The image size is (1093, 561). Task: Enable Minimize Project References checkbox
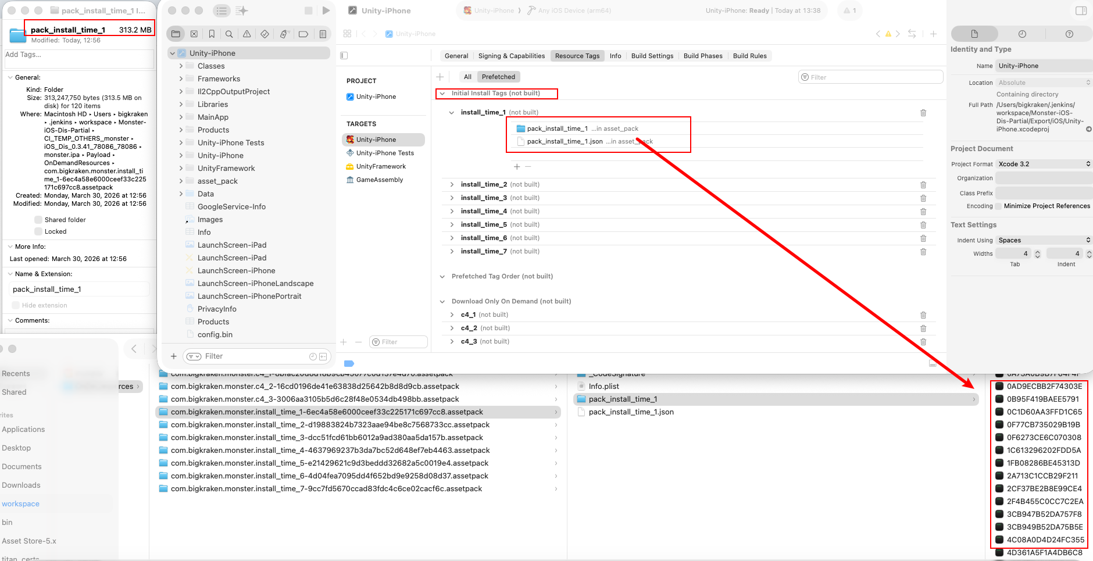tap(999, 206)
